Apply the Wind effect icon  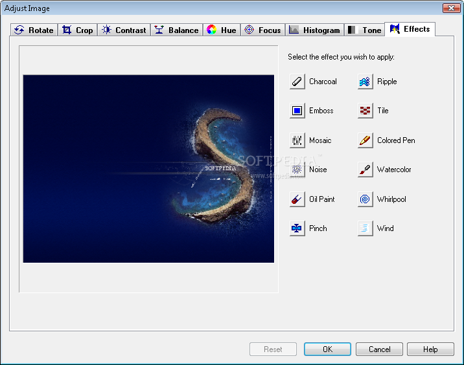tap(365, 228)
